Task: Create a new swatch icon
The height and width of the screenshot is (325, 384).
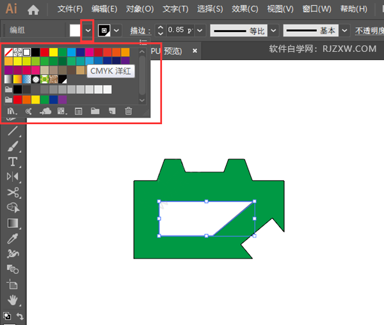Action: click(112, 111)
